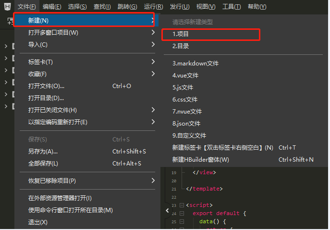Open the 工具(T) menu

[232, 7]
